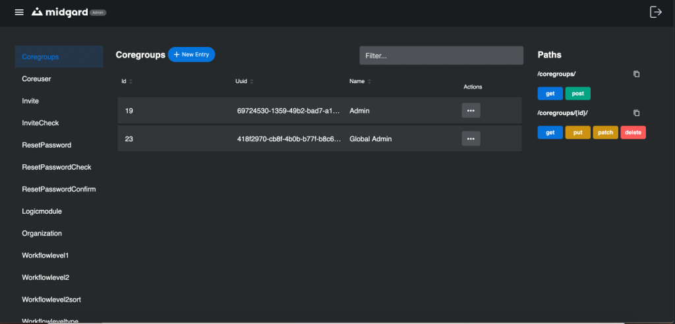
Task: Click the put method button
Action: (577, 132)
